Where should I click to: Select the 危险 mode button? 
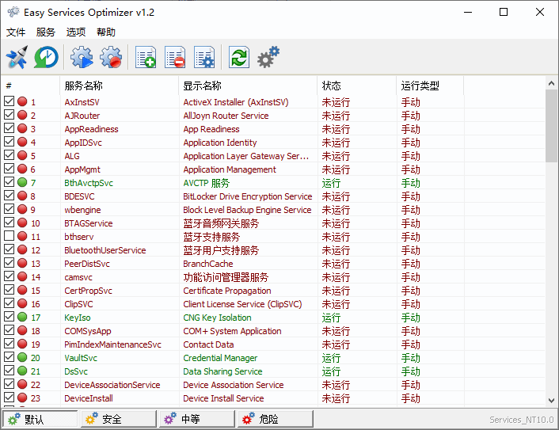coord(276,419)
